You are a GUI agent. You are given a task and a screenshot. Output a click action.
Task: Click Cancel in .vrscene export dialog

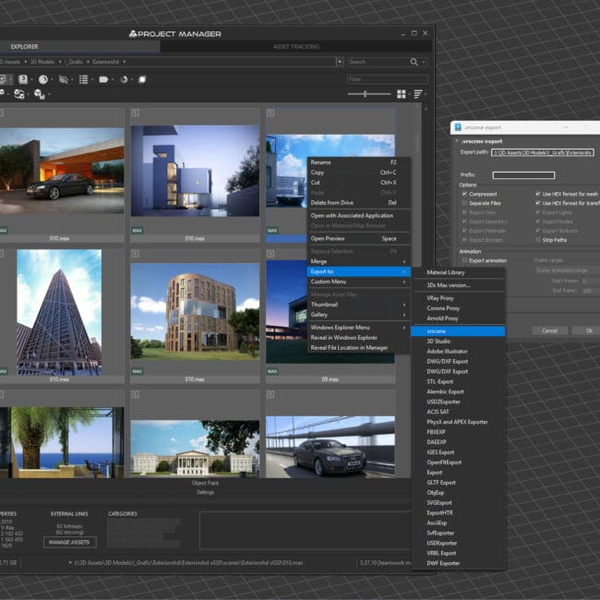tap(549, 330)
